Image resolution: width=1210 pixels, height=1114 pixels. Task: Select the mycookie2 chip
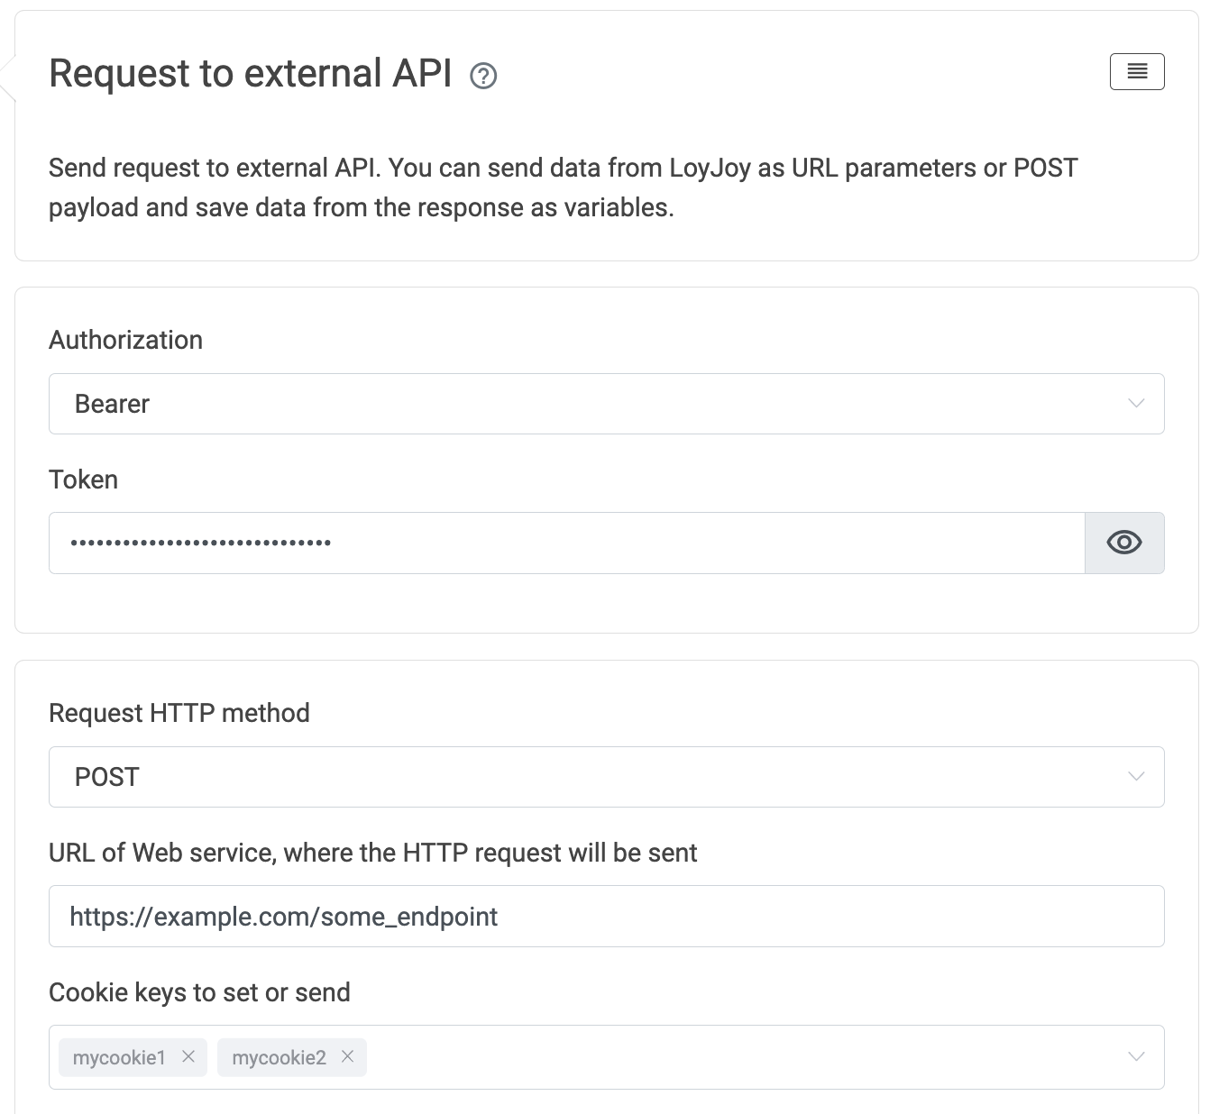tap(279, 1057)
